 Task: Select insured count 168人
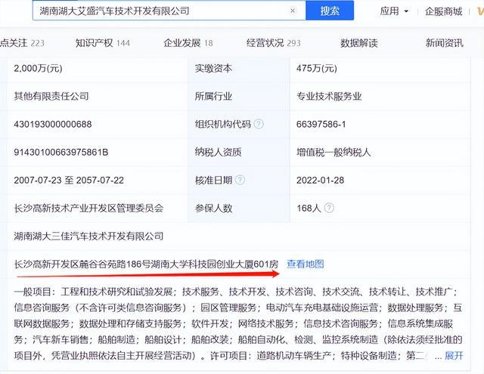coord(309,208)
